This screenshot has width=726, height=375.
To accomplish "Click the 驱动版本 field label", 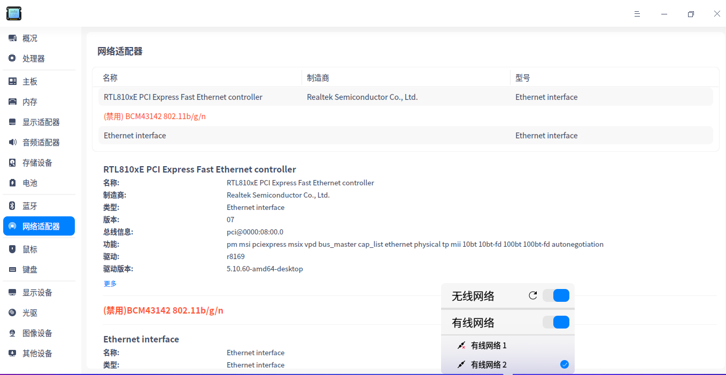I will [118, 269].
